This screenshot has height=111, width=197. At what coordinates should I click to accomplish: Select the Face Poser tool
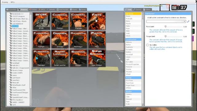coord(133,83)
